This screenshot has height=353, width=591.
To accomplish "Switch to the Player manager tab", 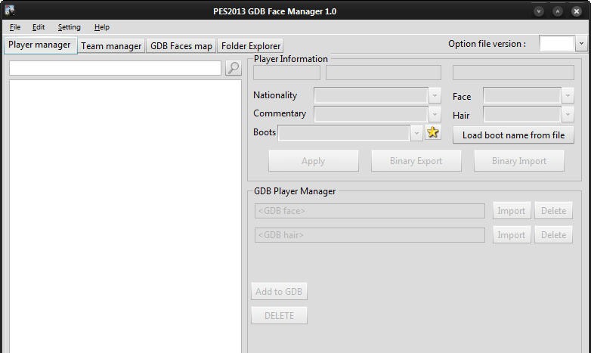I will point(39,45).
